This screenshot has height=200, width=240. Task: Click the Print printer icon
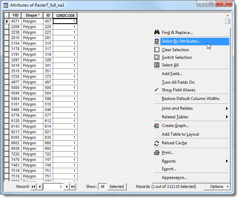pos(156,153)
